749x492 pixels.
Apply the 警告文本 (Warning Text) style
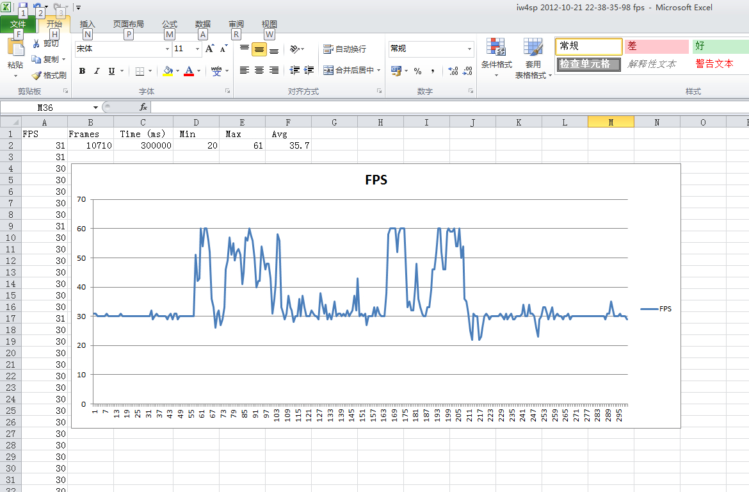[714, 64]
